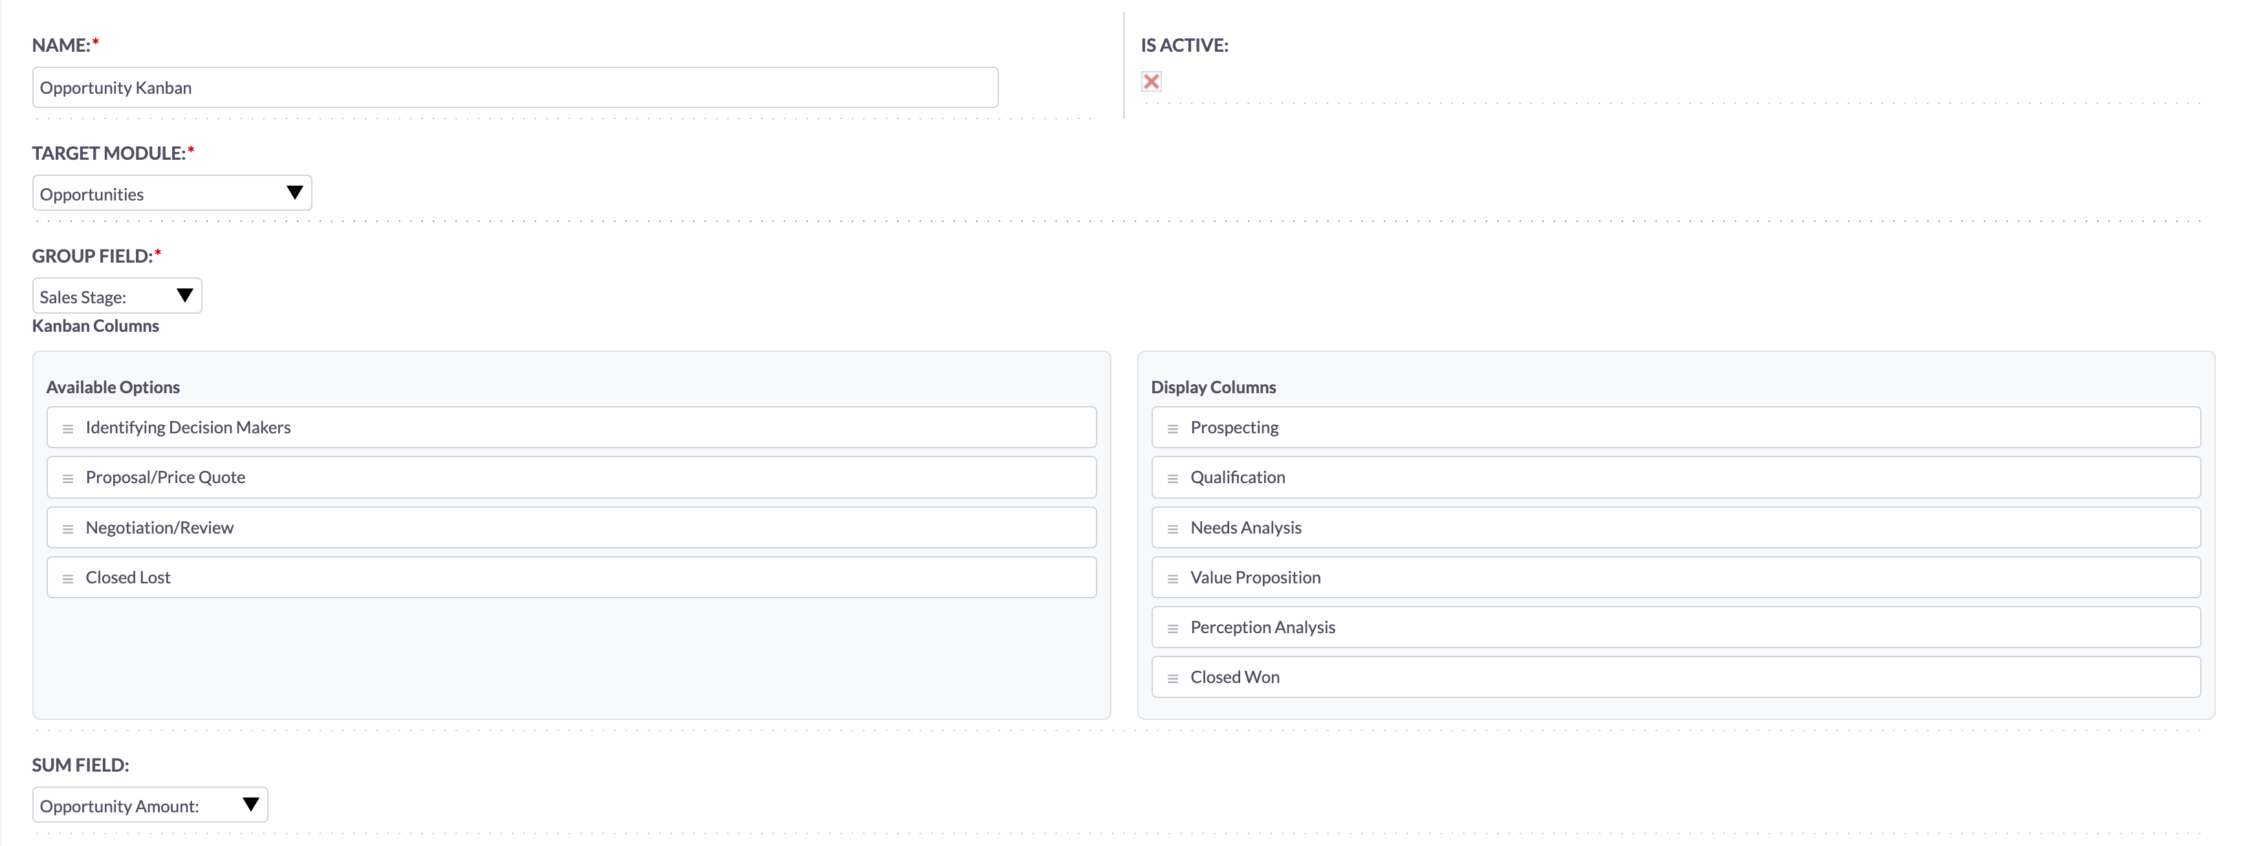Viewport: 2241px width, 846px height.
Task: Click drag handle icon beside Value Proposition
Action: click(1173, 578)
